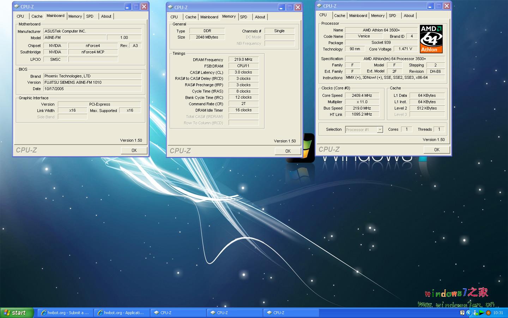Click Core Voltage value 1.471 V

point(405,49)
